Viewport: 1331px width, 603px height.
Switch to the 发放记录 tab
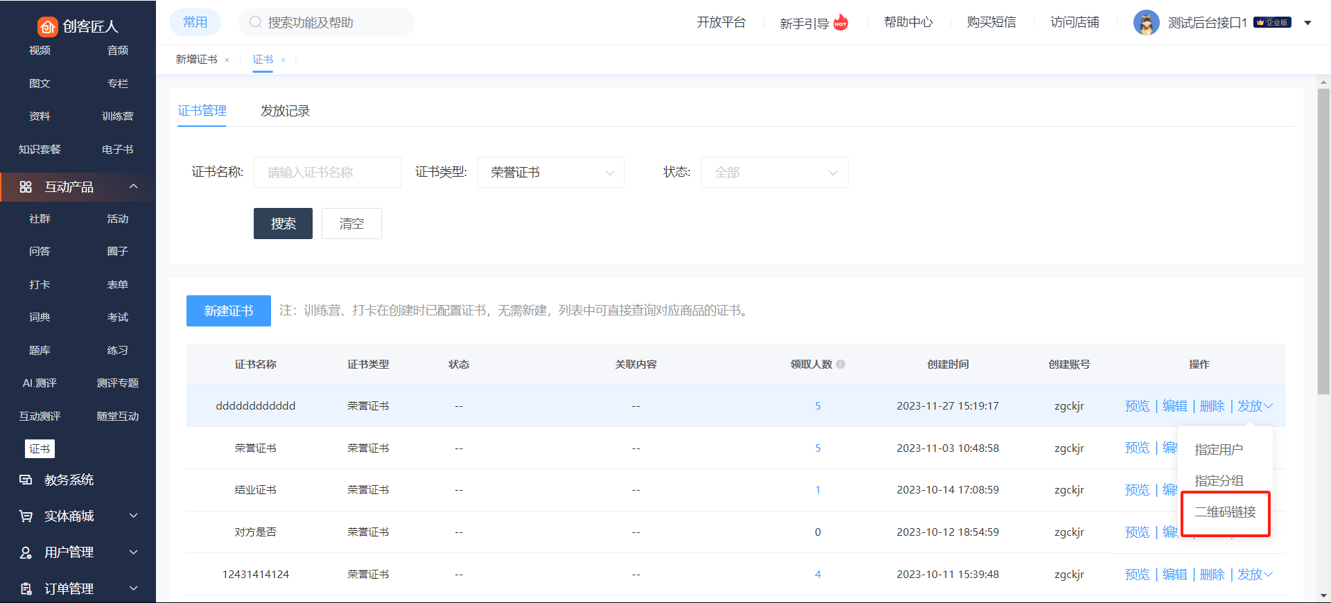tap(285, 111)
